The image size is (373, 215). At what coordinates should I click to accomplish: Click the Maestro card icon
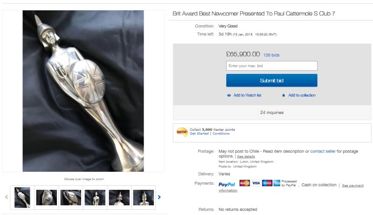click(x=267, y=182)
